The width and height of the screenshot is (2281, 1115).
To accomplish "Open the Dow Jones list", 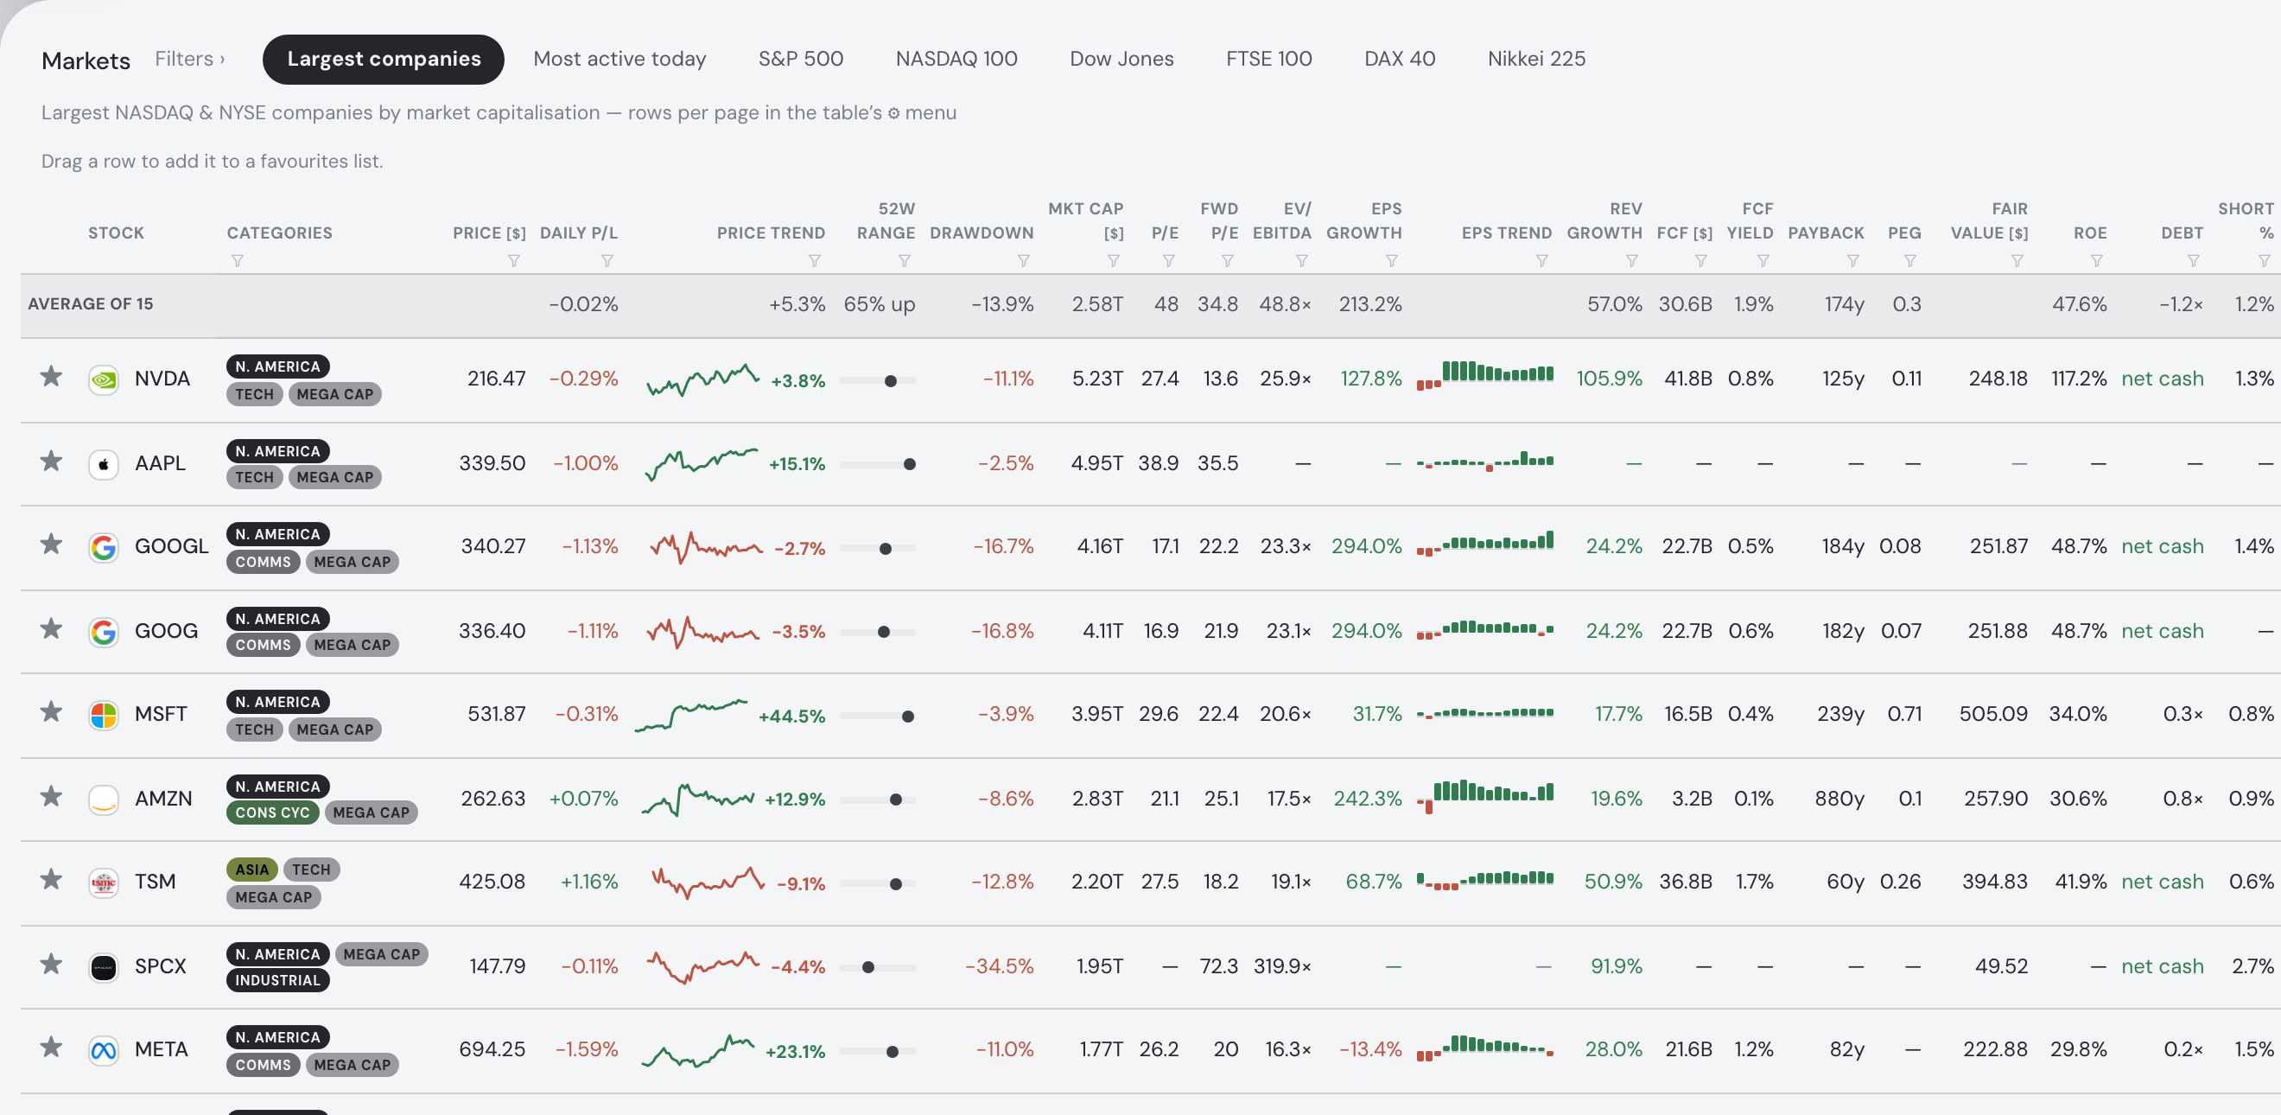I will [x=1121, y=59].
